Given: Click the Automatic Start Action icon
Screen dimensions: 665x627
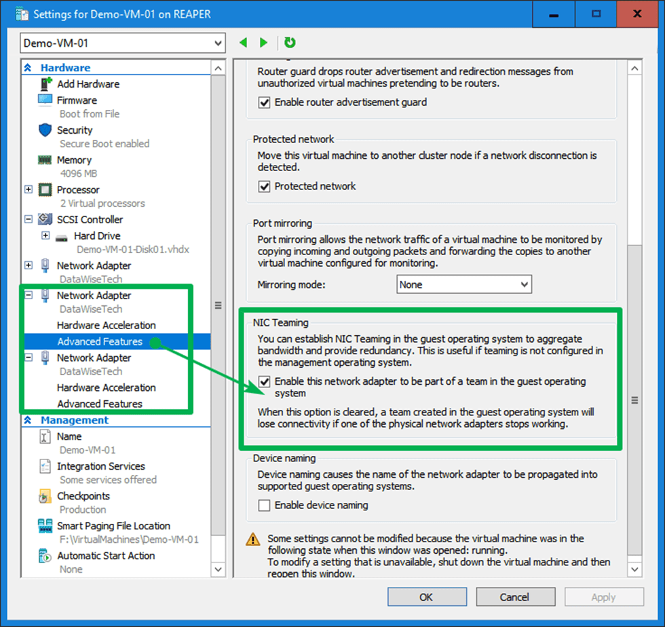Looking at the screenshot, I should pyautogui.click(x=45, y=555).
